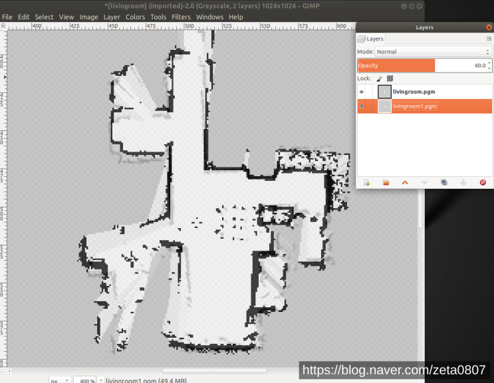Open the View menu
494x383 pixels.
click(66, 17)
